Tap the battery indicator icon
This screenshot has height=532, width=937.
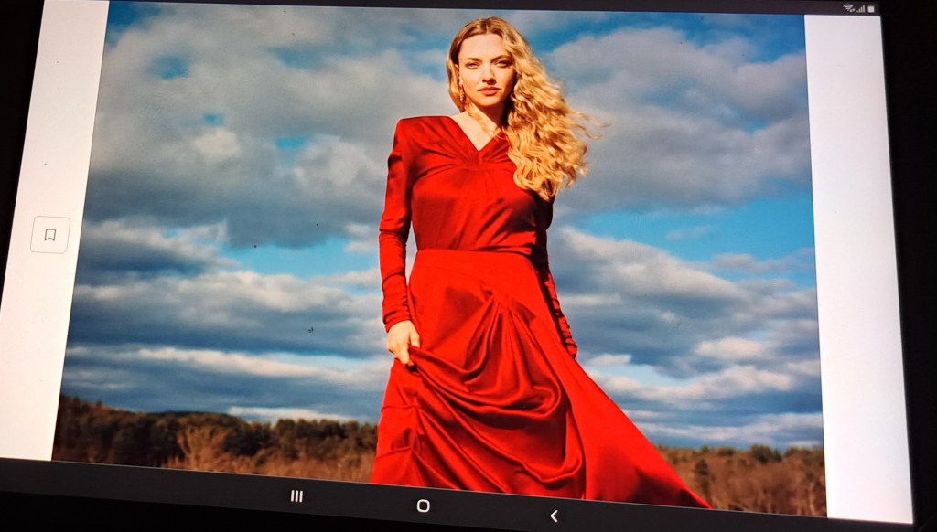pyautogui.click(x=871, y=8)
